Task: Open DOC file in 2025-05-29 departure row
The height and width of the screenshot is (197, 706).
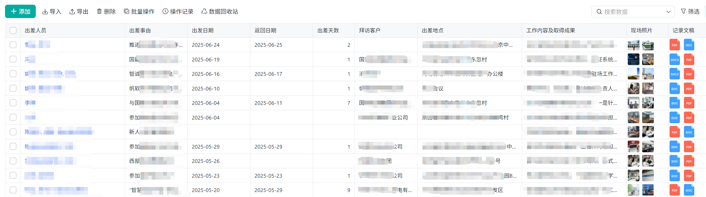Action: [x=675, y=147]
